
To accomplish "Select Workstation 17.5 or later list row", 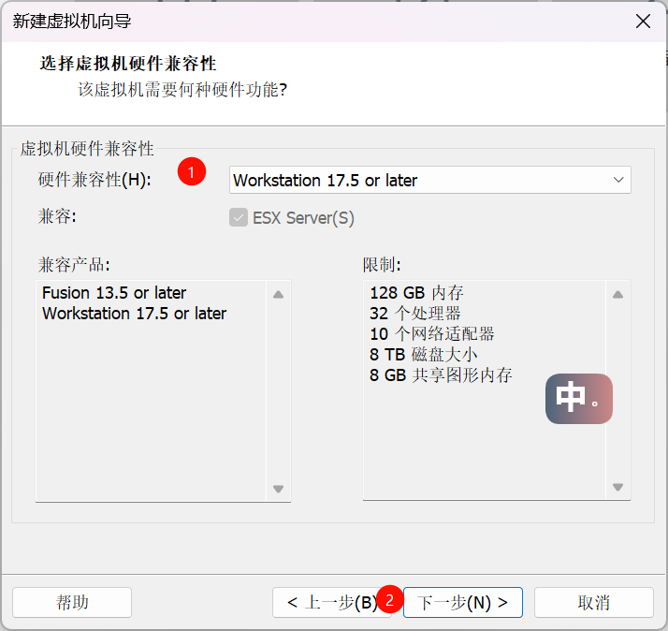I will (x=134, y=314).
